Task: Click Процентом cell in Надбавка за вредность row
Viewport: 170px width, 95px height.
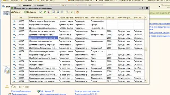Action: 66,55
